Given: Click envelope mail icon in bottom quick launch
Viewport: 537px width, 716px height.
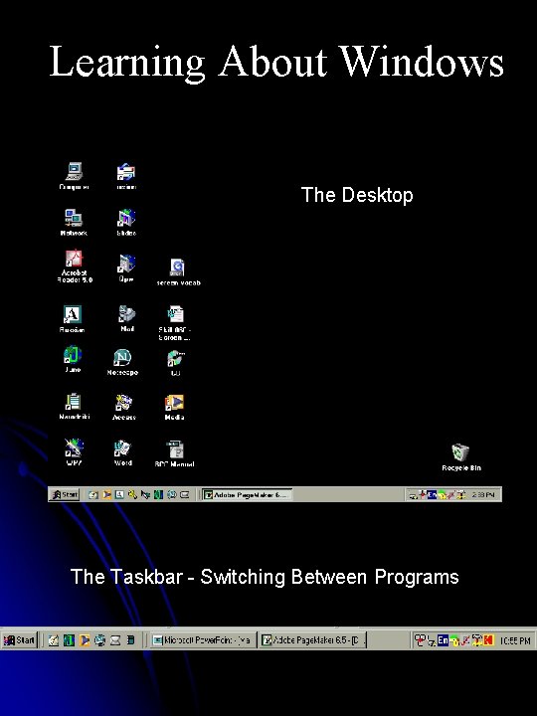Looking at the screenshot, I should coord(115,640).
